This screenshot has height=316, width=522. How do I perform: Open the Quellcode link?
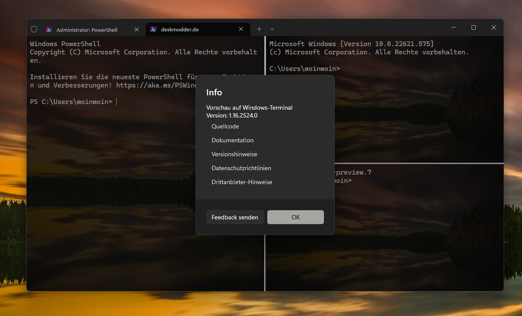coord(225,127)
